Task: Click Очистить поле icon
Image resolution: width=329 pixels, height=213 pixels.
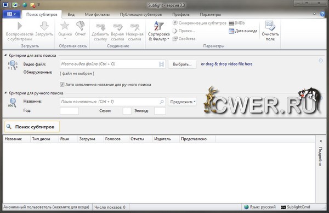Action: click(x=270, y=26)
